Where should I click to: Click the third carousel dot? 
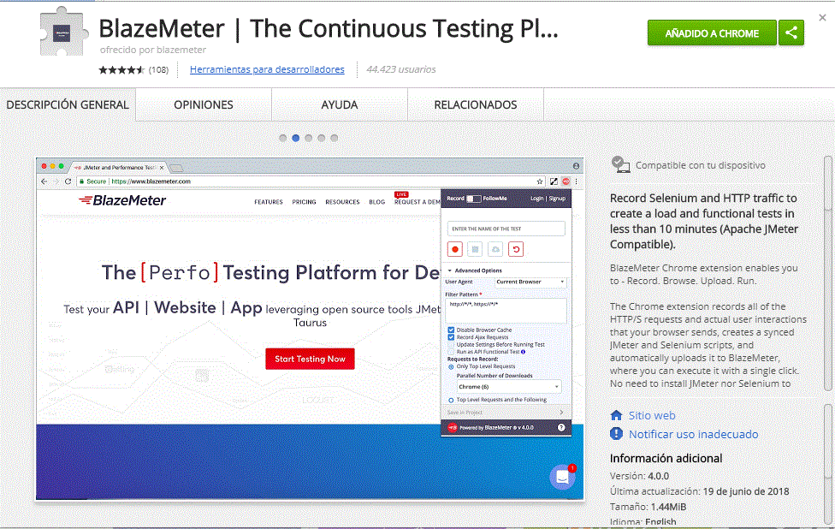[308, 138]
